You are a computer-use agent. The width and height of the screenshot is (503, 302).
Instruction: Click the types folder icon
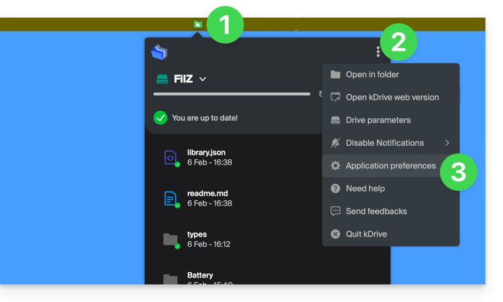[170, 239]
